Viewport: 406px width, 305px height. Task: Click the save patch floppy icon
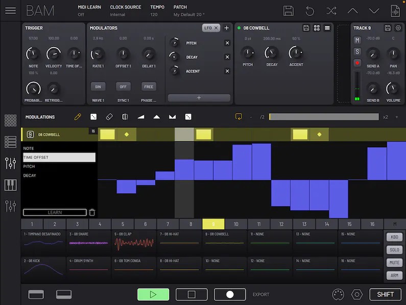point(289,11)
